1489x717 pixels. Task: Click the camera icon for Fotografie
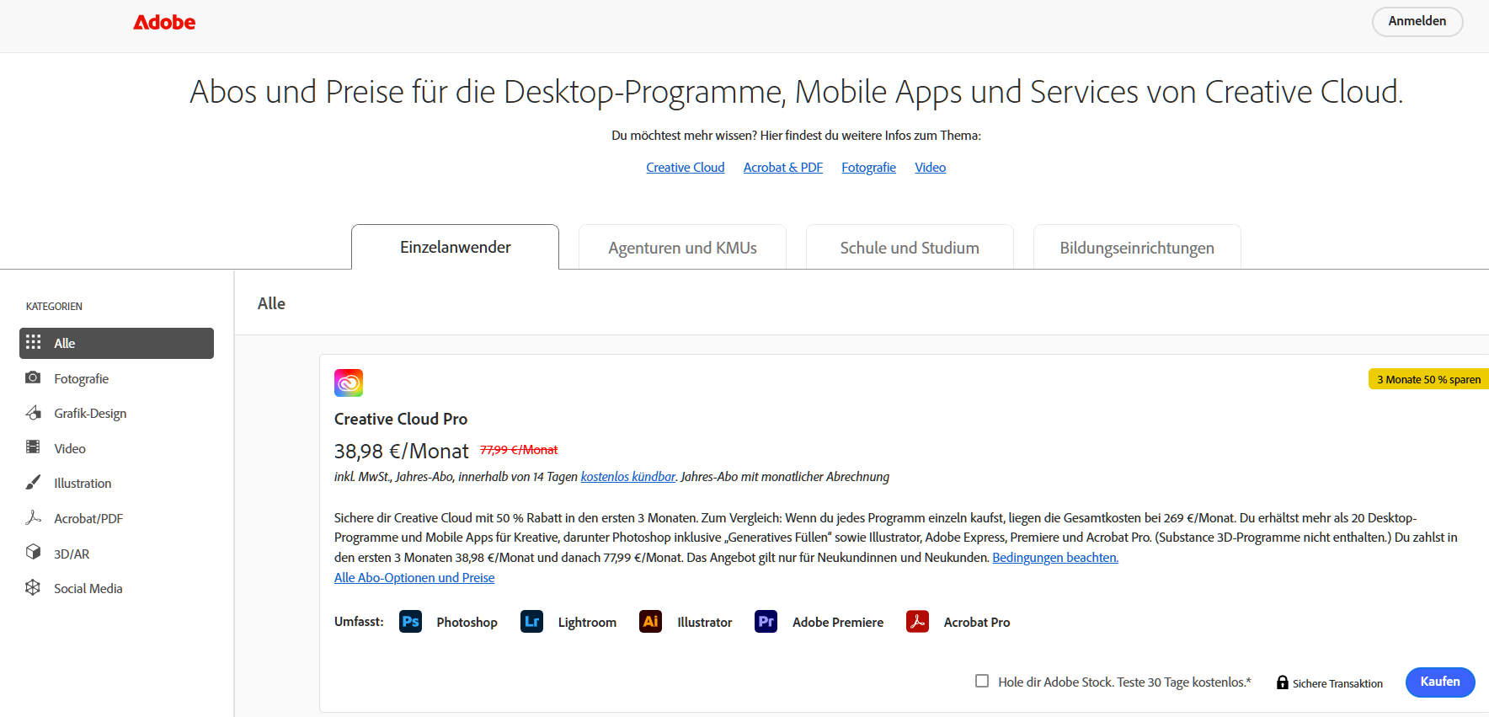point(33,377)
